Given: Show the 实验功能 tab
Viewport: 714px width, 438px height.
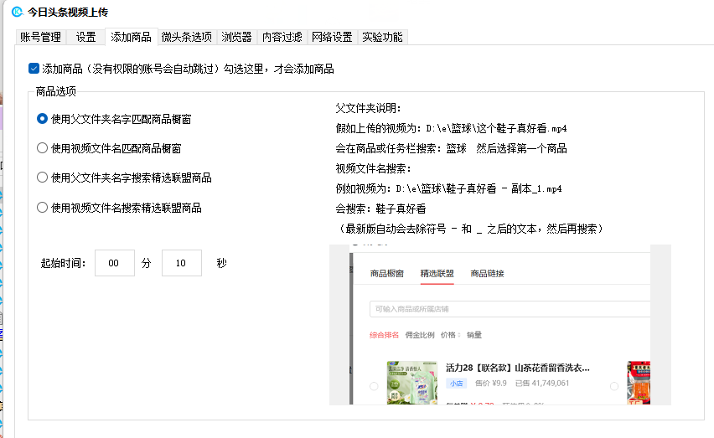Looking at the screenshot, I should coord(382,37).
